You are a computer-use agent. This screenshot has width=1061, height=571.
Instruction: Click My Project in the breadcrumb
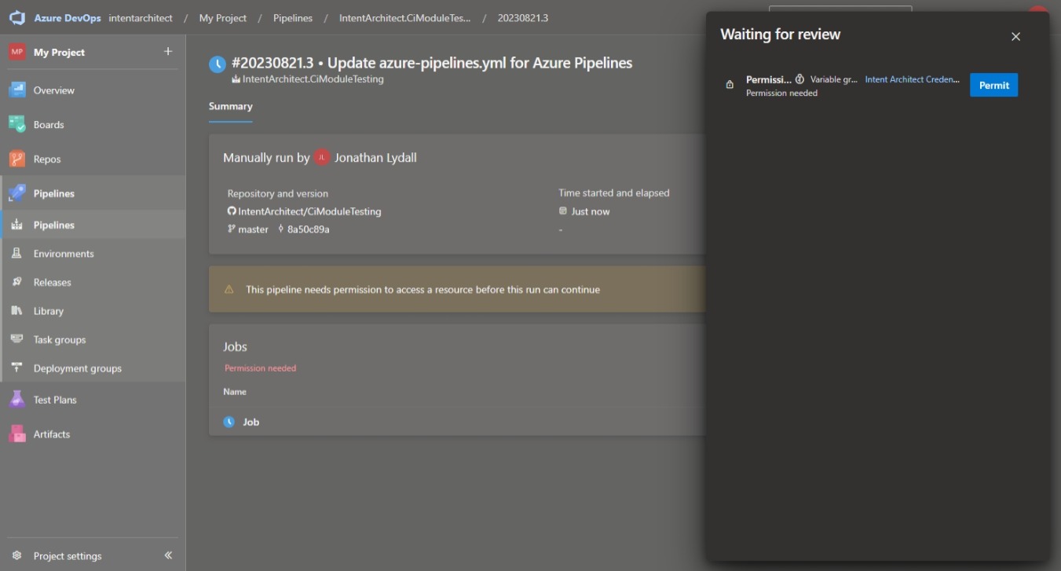(223, 18)
